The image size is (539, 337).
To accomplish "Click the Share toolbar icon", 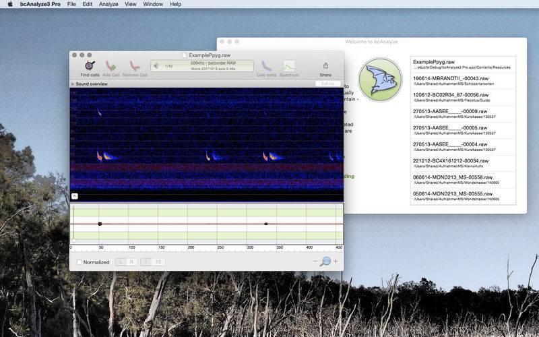I will tap(325, 65).
